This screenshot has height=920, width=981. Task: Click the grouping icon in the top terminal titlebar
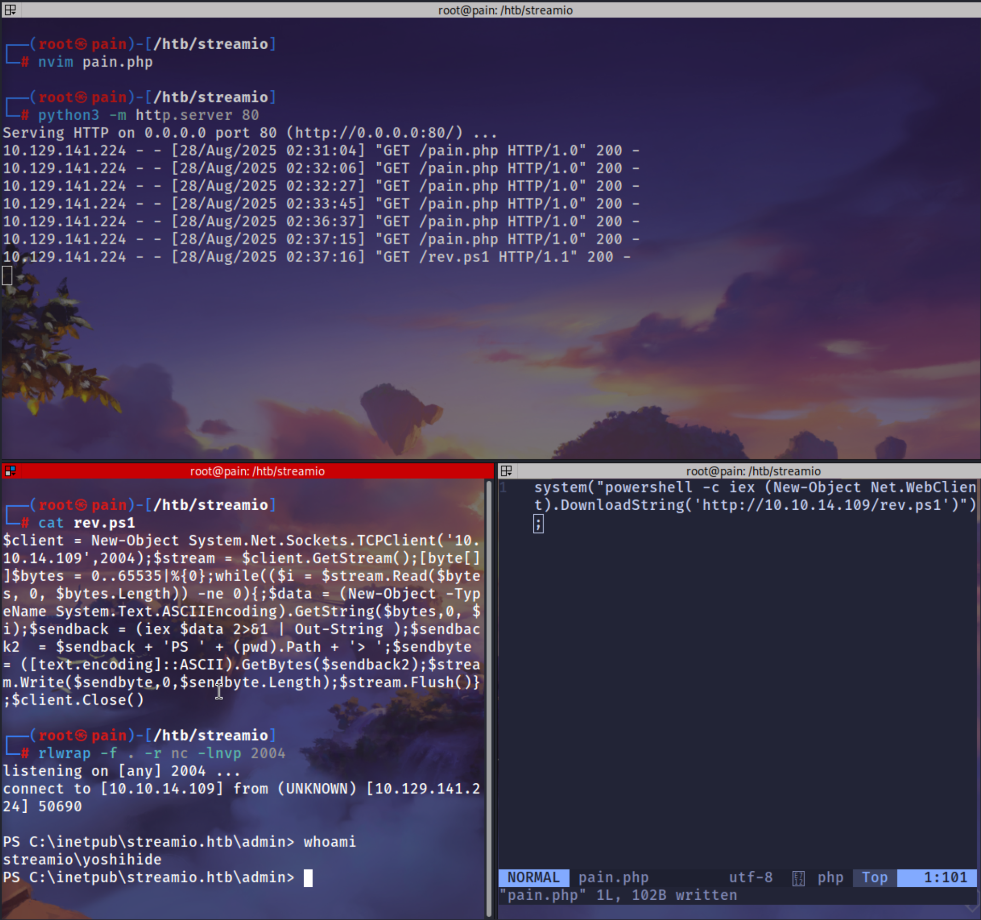pos(11,10)
